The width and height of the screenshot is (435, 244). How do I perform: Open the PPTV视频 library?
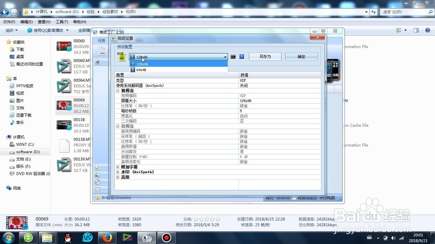point(24,86)
